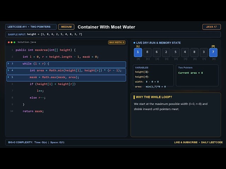
Task: Click the title Container With Most Water
Action: [x=106, y=27]
